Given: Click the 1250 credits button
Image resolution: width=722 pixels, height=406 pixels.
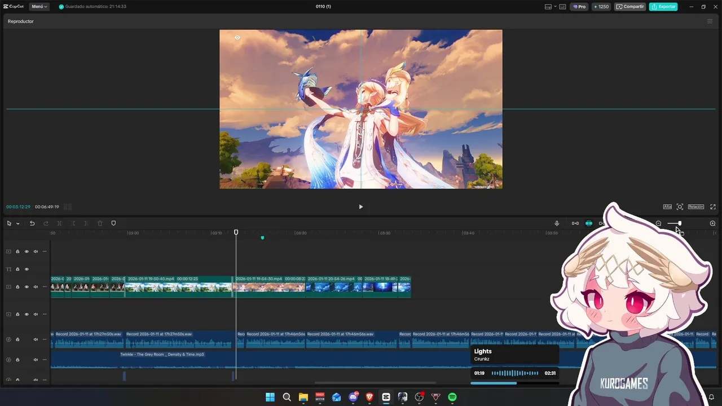Looking at the screenshot, I should pyautogui.click(x=601, y=7).
